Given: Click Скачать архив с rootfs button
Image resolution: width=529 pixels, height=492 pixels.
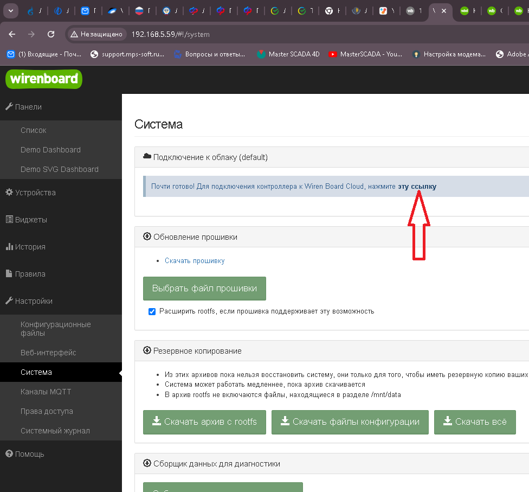Looking at the screenshot, I should click(x=204, y=422).
